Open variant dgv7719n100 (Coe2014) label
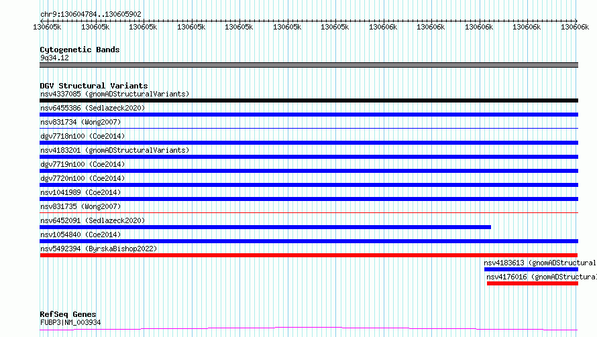Screen dimensions: 597x337 pyautogui.click(x=83, y=164)
